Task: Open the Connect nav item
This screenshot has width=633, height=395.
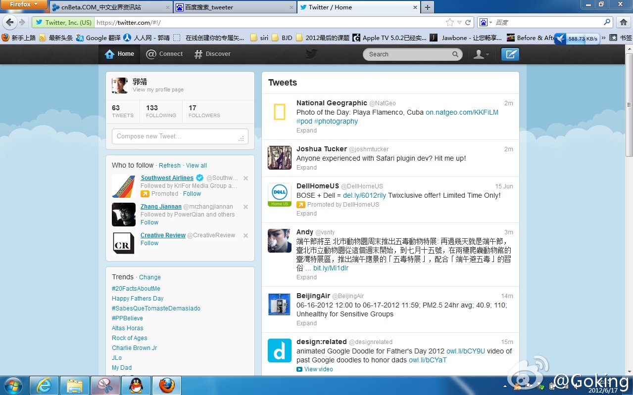Action: 164,54
